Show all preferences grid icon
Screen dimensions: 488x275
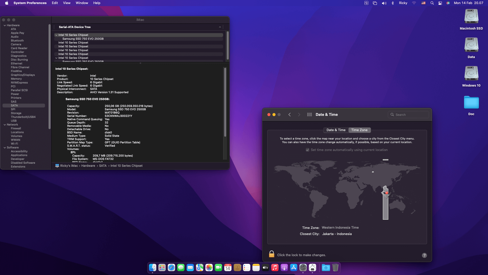click(309, 115)
